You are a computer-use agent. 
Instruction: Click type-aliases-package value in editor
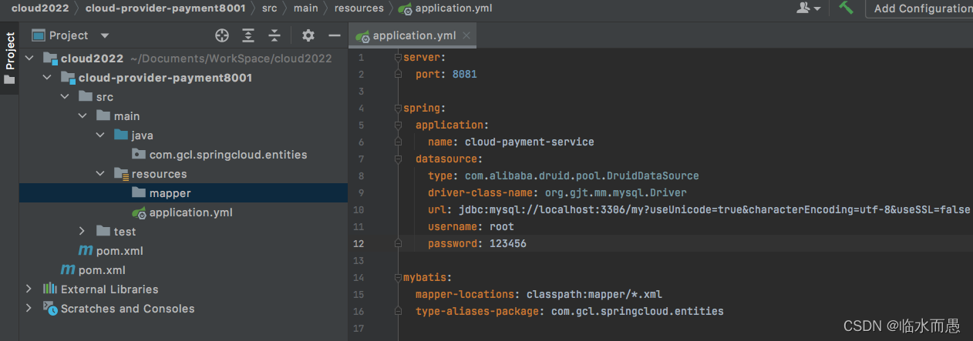pyautogui.click(x=638, y=311)
